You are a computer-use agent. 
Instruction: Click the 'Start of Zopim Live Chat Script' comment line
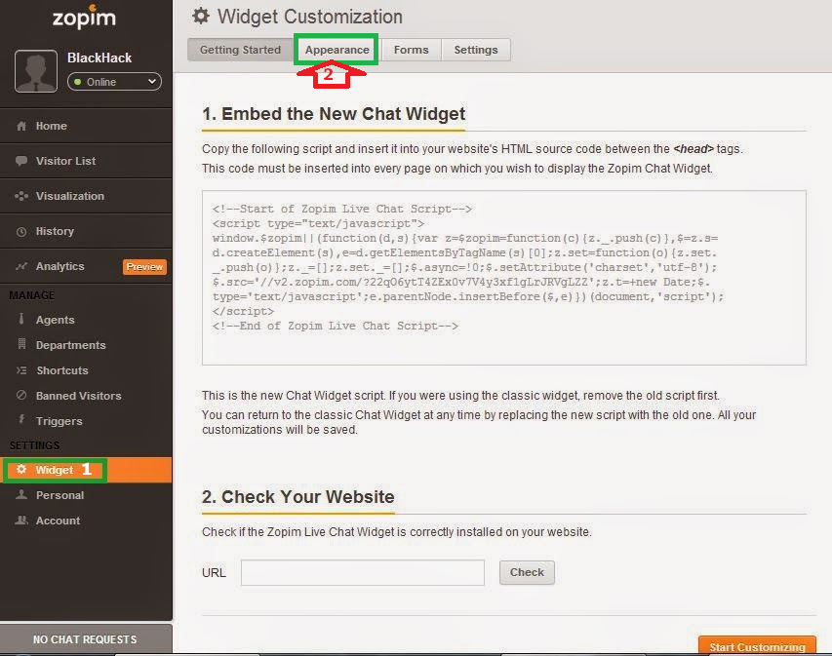pyautogui.click(x=341, y=209)
